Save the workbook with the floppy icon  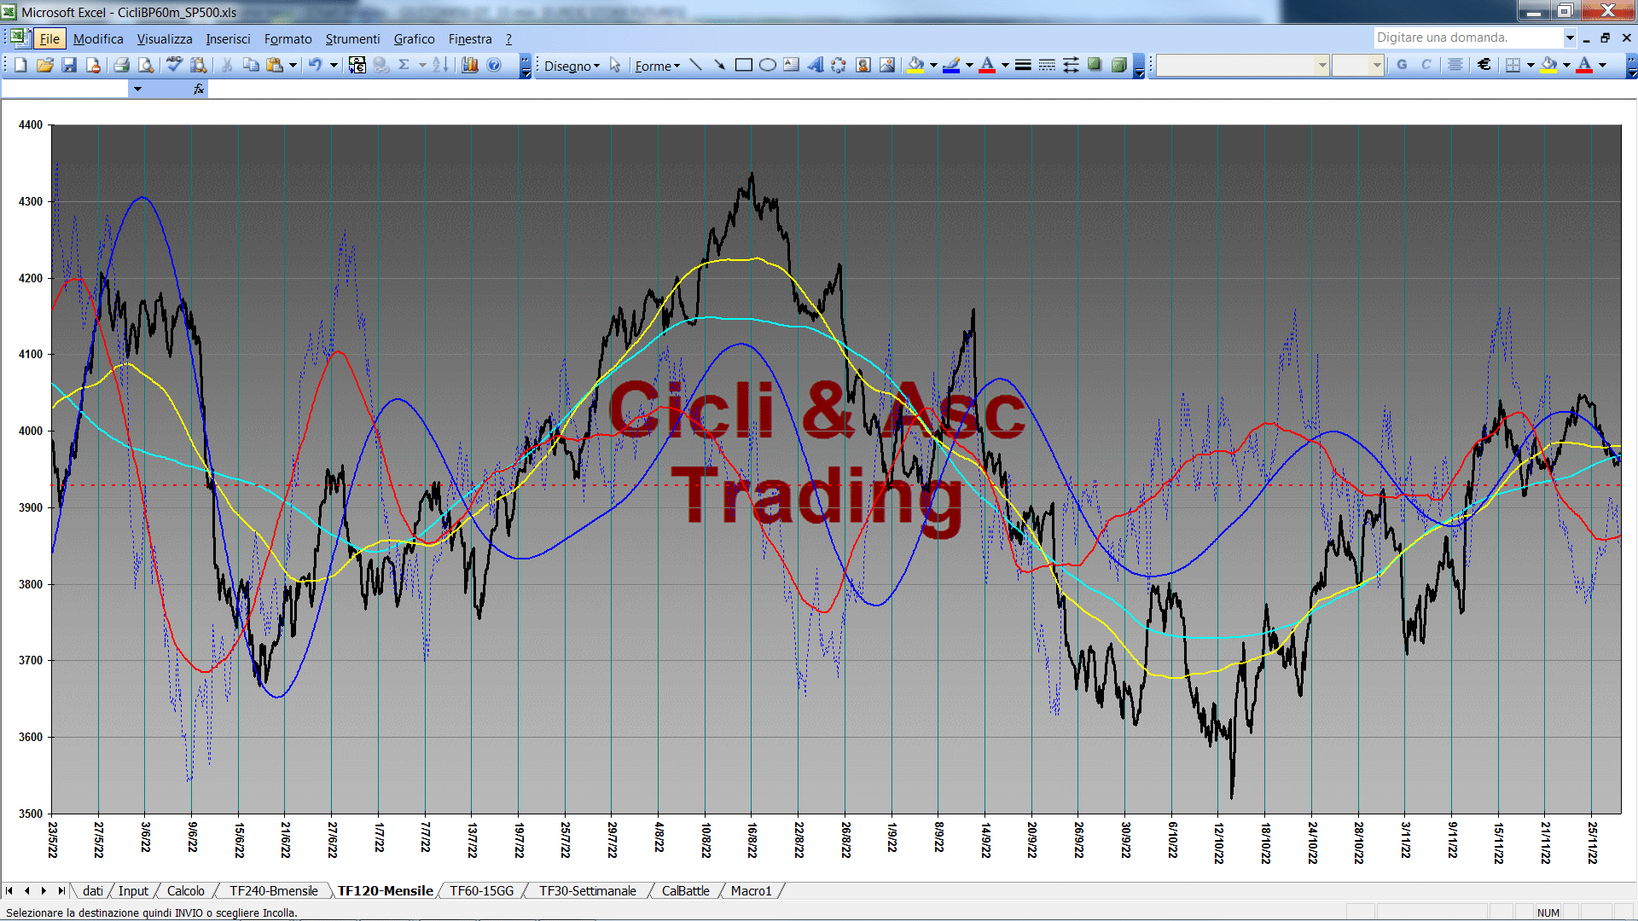click(69, 65)
